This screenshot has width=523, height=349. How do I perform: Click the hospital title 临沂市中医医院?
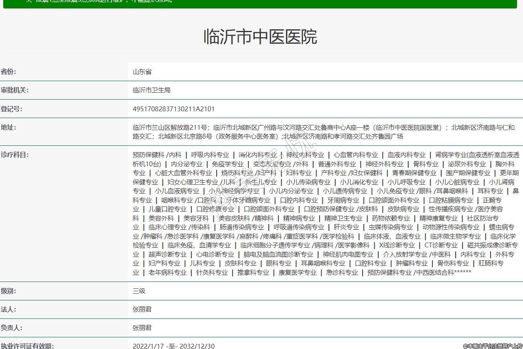(x=260, y=37)
